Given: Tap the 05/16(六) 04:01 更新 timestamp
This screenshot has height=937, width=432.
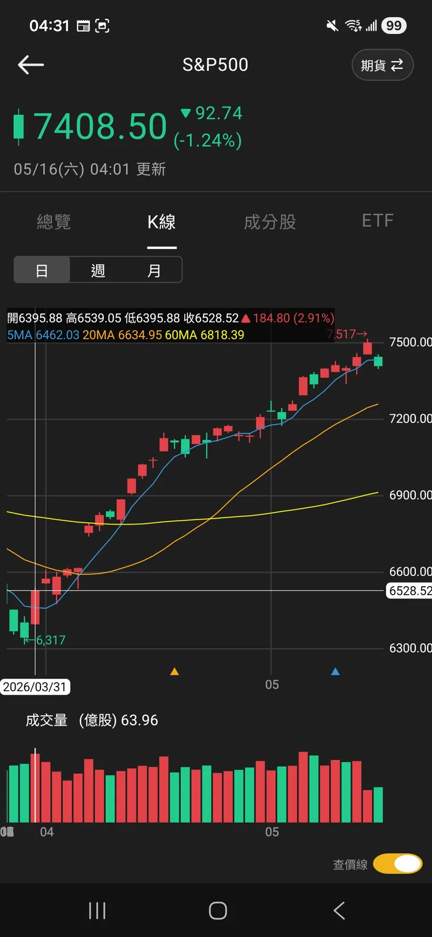Looking at the screenshot, I should (90, 169).
